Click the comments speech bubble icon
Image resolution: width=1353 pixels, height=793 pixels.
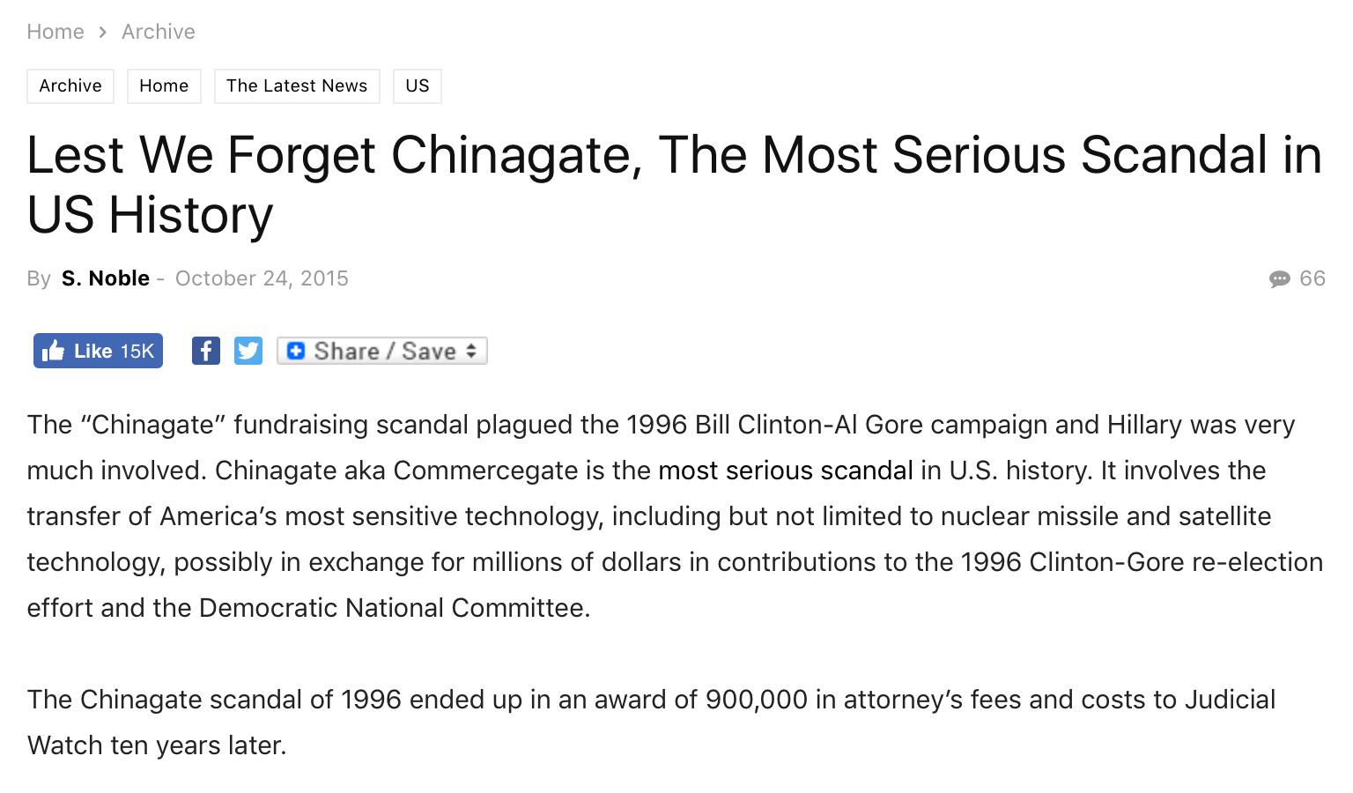tap(1279, 279)
